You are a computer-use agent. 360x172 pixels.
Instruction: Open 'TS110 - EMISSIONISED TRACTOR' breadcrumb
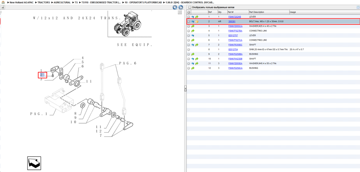point(101,2)
